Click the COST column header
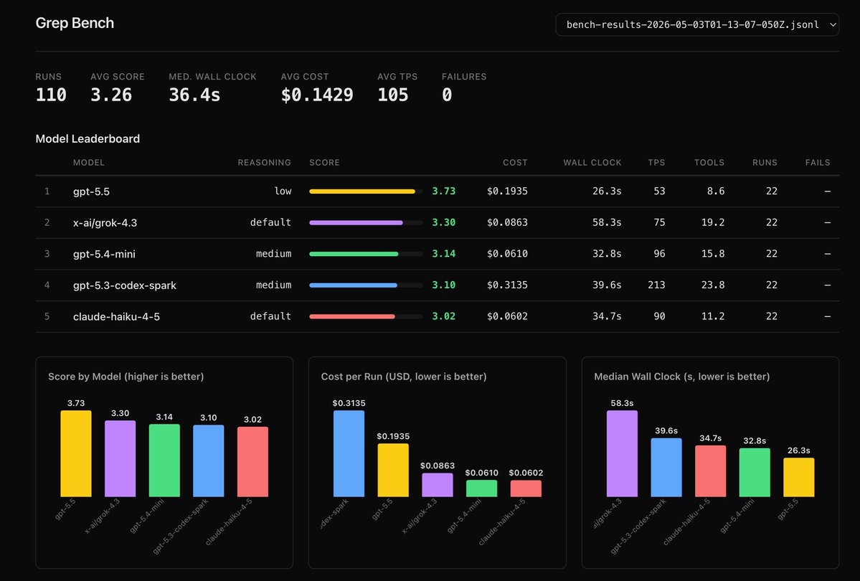 pyautogui.click(x=515, y=162)
